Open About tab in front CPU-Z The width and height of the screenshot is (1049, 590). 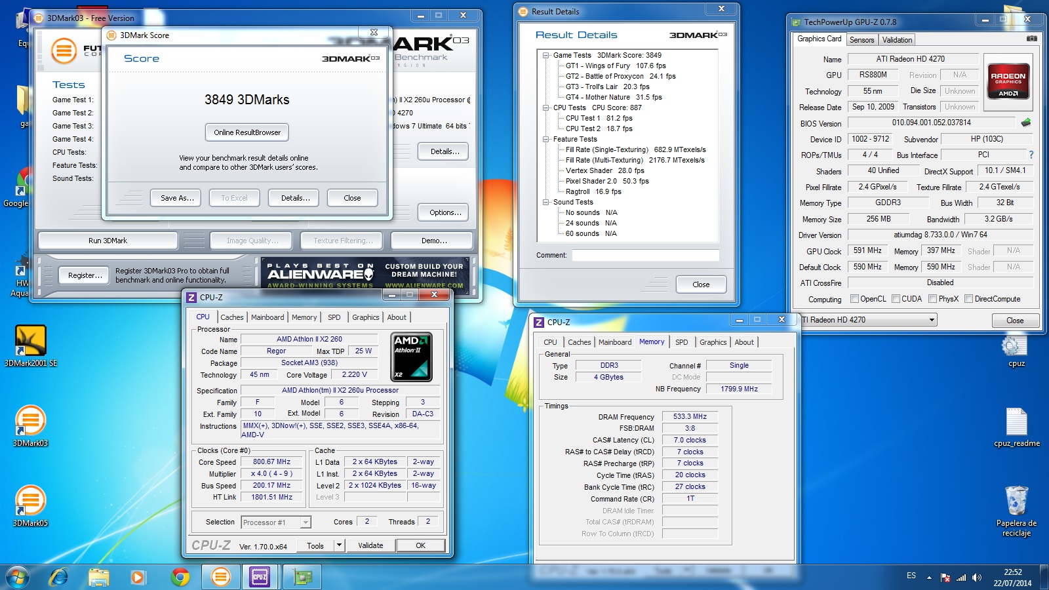[396, 317]
